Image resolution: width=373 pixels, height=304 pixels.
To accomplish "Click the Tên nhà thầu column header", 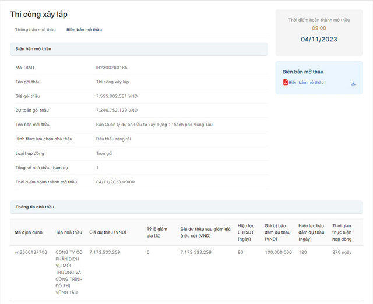I will [x=69, y=232].
